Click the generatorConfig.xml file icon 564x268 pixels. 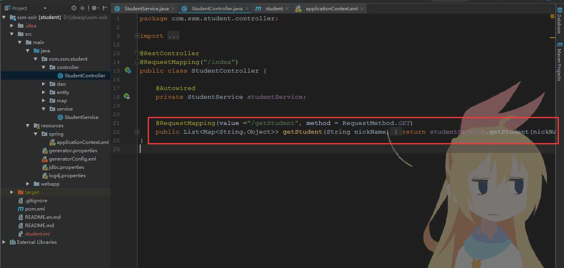[x=45, y=159]
